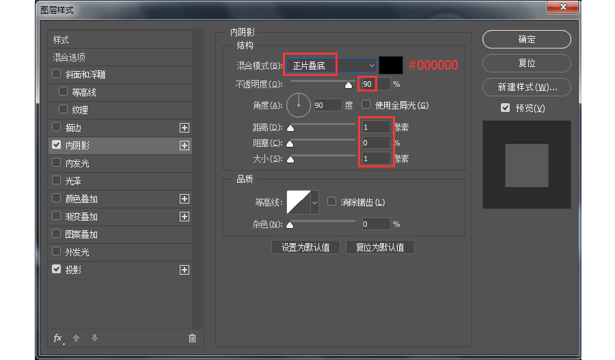Click the 杂色 value field
Viewport: 615px width, 360px height.
click(376, 224)
